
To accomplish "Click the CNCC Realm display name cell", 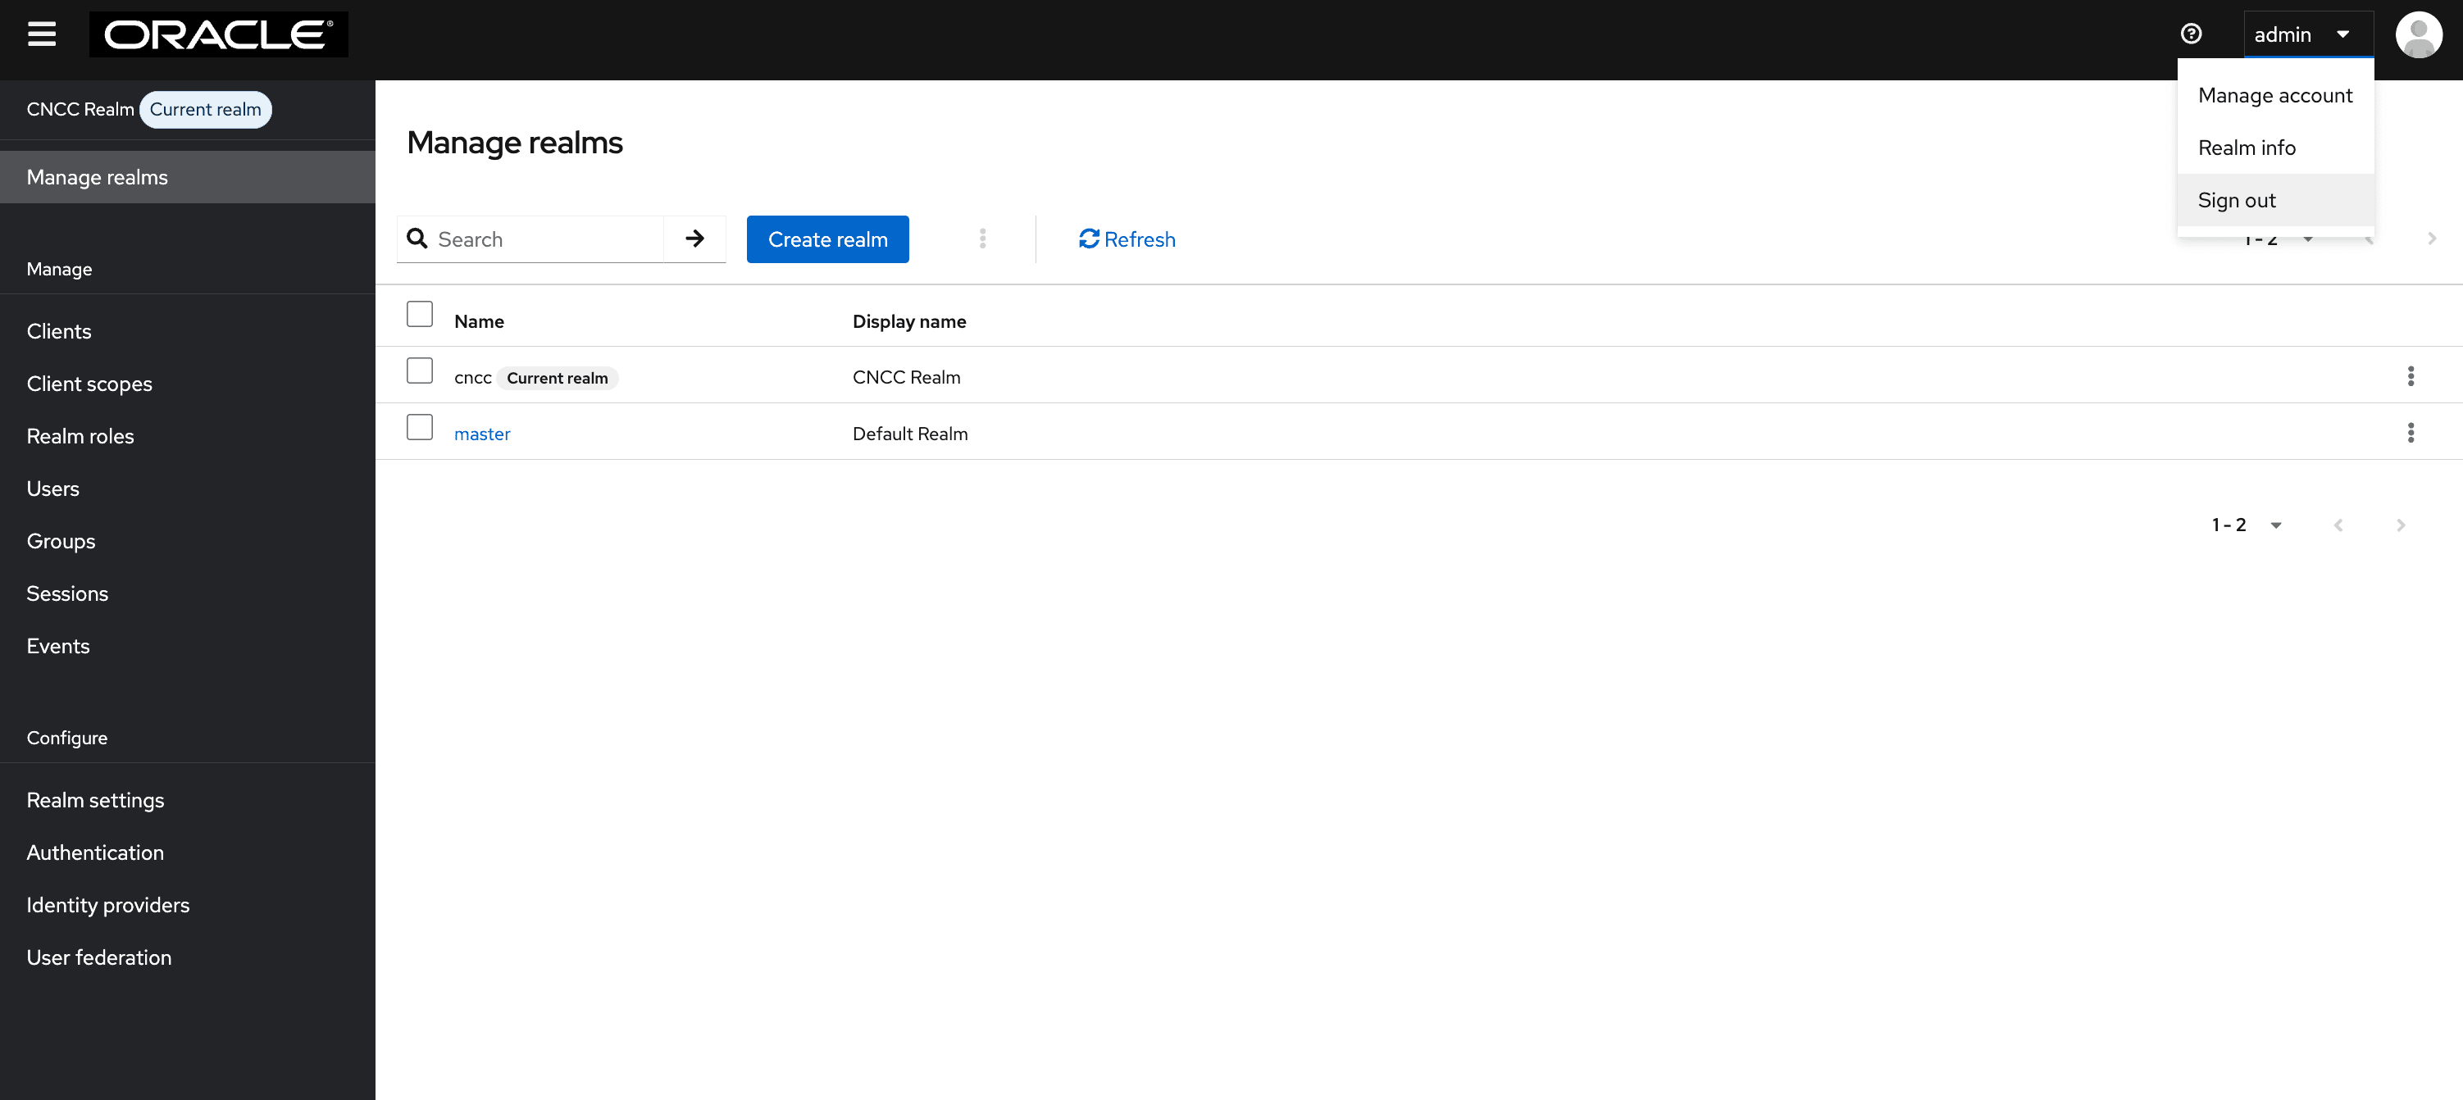I will 907,378.
